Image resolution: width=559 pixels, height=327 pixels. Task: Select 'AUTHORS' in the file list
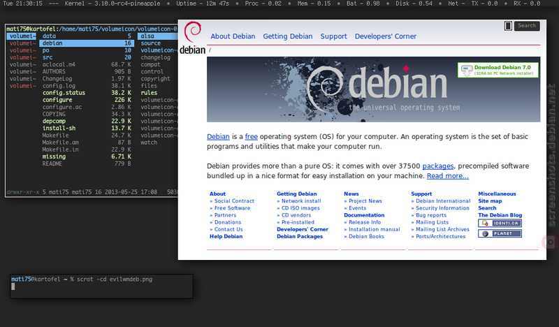[x=87, y=72]
